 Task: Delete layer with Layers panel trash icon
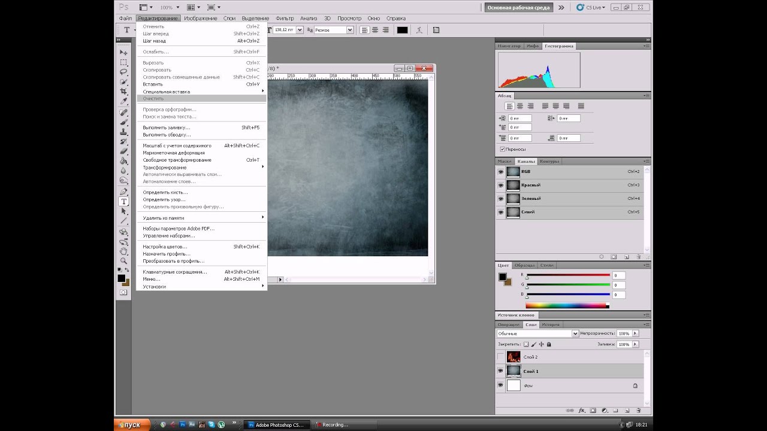[x=638, y=411]
